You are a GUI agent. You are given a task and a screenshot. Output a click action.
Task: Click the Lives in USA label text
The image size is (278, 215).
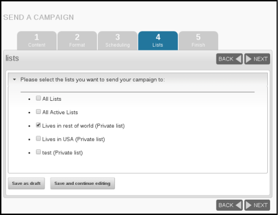pos(74,139)
